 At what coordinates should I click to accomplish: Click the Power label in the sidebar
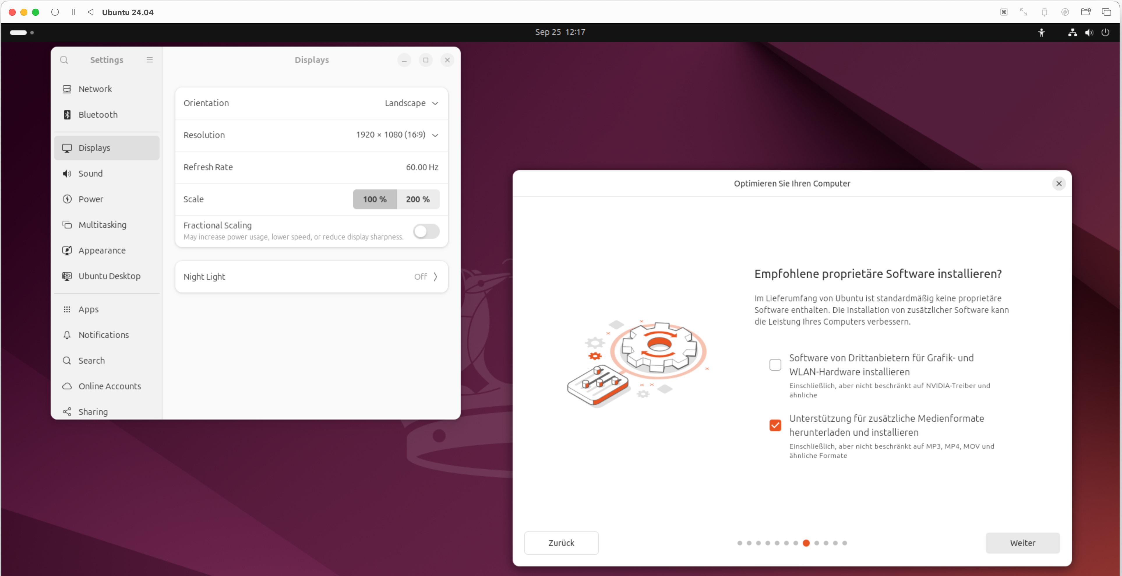click(x=91, y=199)
